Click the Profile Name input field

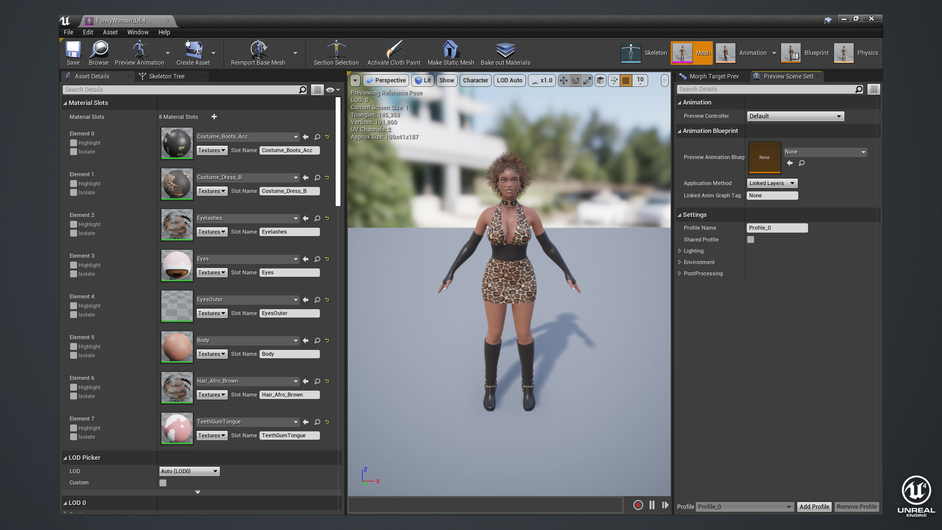[x=777, y=228]
